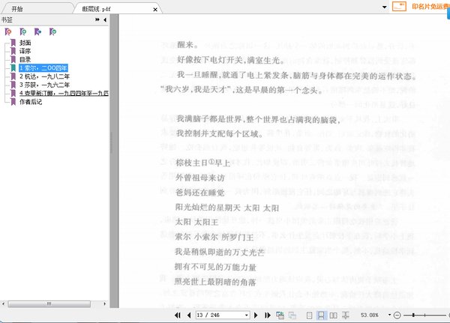Jump to the last page
Screen dimensions: 450x323
(x=268, y=316)
